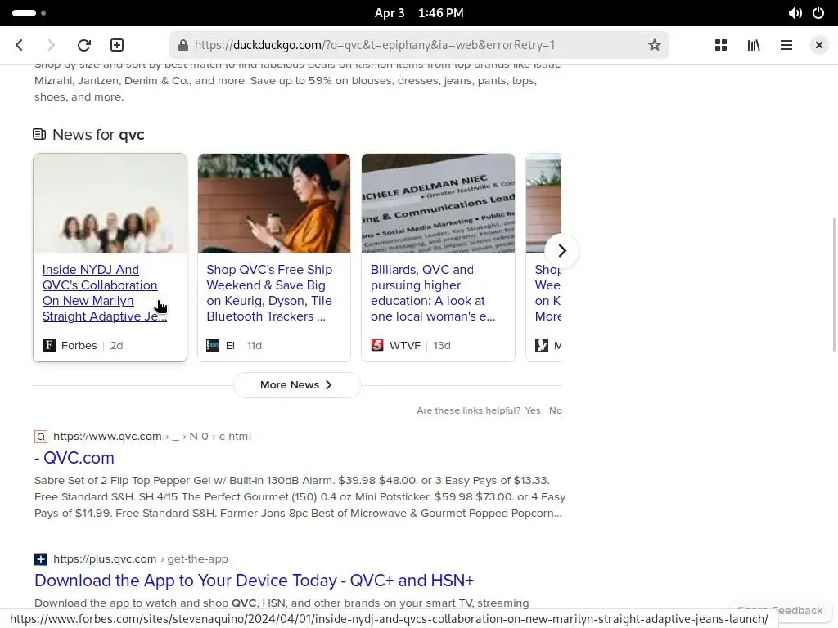
Task: Open Shop QVC's Free Ship Weekend article from E!
Action: point(269,294)
